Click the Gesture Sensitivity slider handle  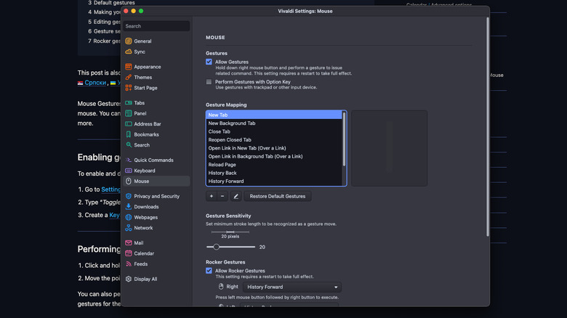[x=217, y=247]
